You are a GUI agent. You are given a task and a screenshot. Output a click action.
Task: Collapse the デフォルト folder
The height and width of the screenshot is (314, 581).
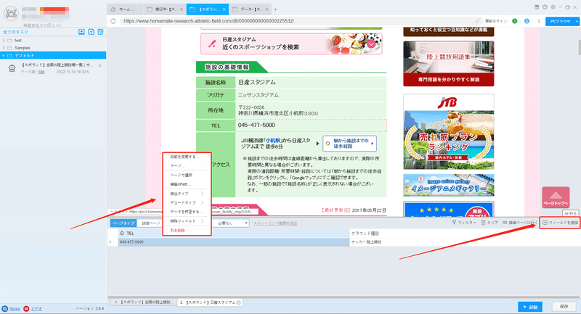click(4, 56)
